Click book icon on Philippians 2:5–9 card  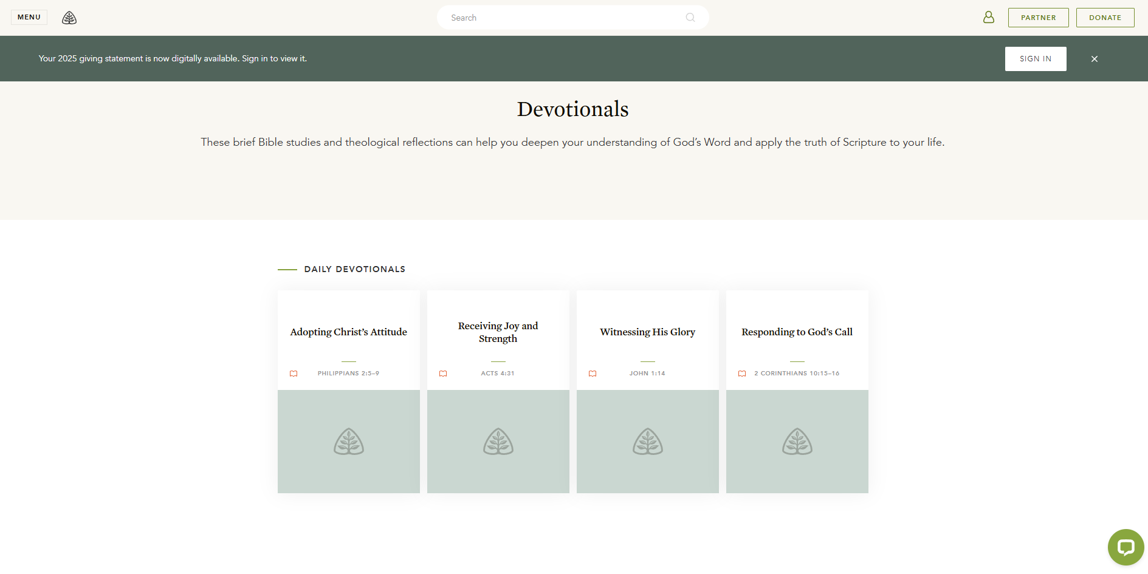[294, 374]
